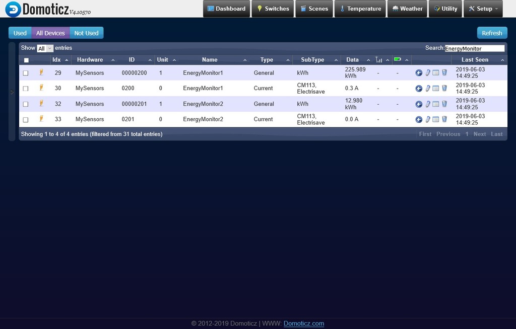Check the box for device Idx 29

point(26,73)
